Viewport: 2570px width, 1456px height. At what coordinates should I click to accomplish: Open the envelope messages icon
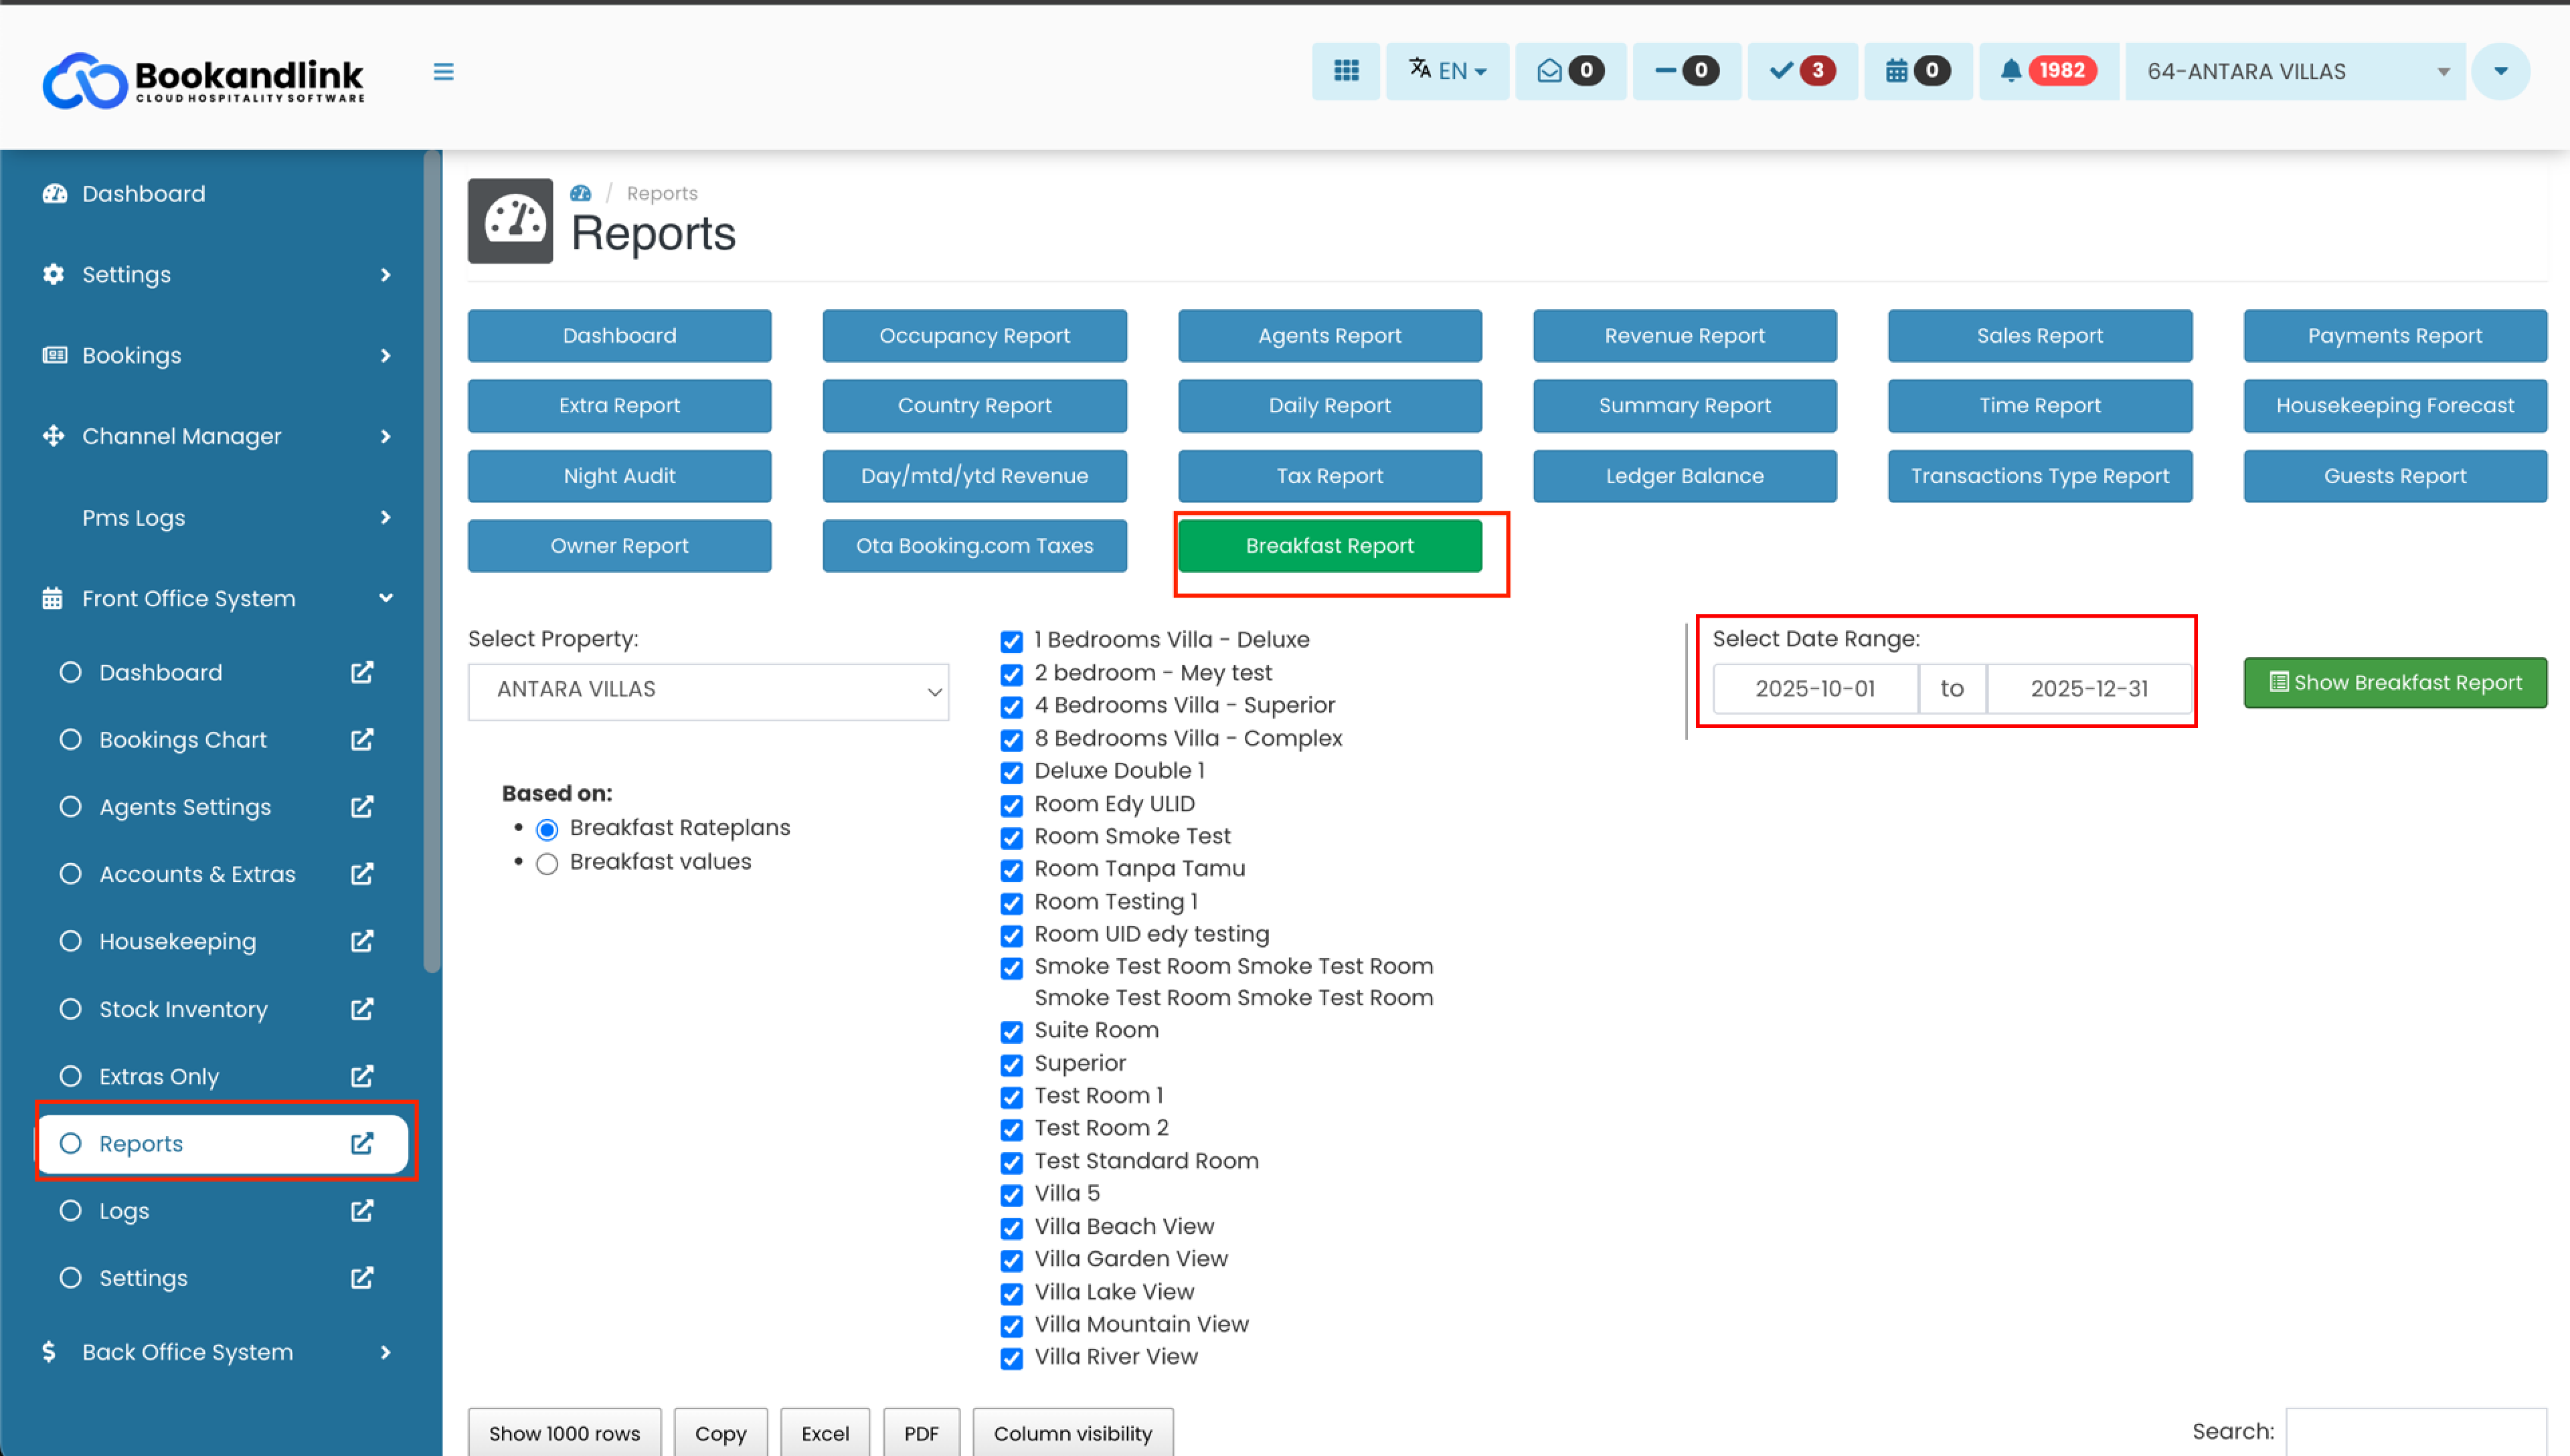tap(1549, 71)
